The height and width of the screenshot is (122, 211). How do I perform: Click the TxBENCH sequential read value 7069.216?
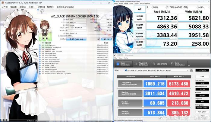pos(155,84)
